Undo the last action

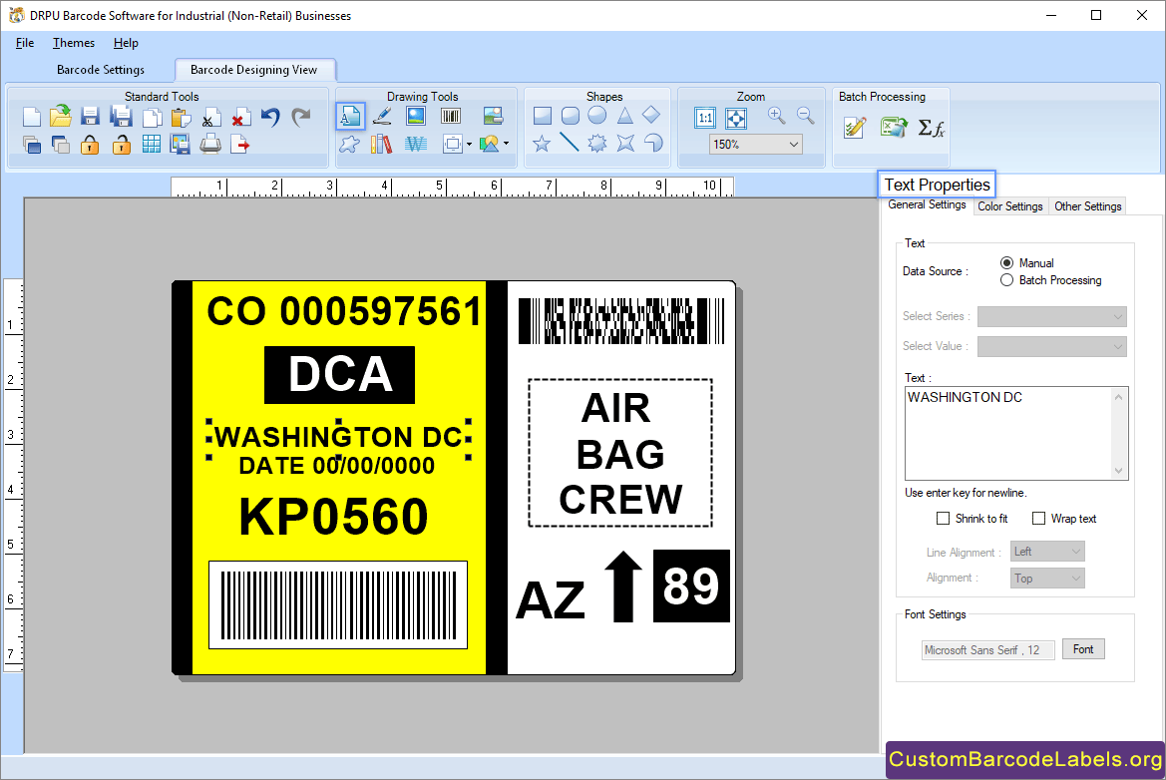270,117
